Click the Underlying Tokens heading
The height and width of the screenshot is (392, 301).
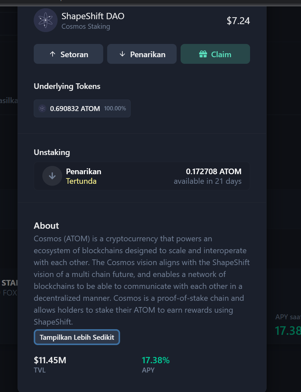click(67, 87)
